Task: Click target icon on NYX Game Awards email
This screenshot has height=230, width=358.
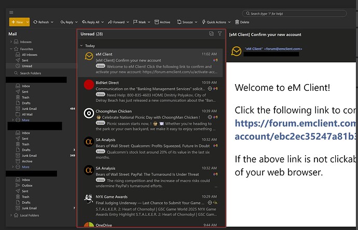Action: (210, 202)
